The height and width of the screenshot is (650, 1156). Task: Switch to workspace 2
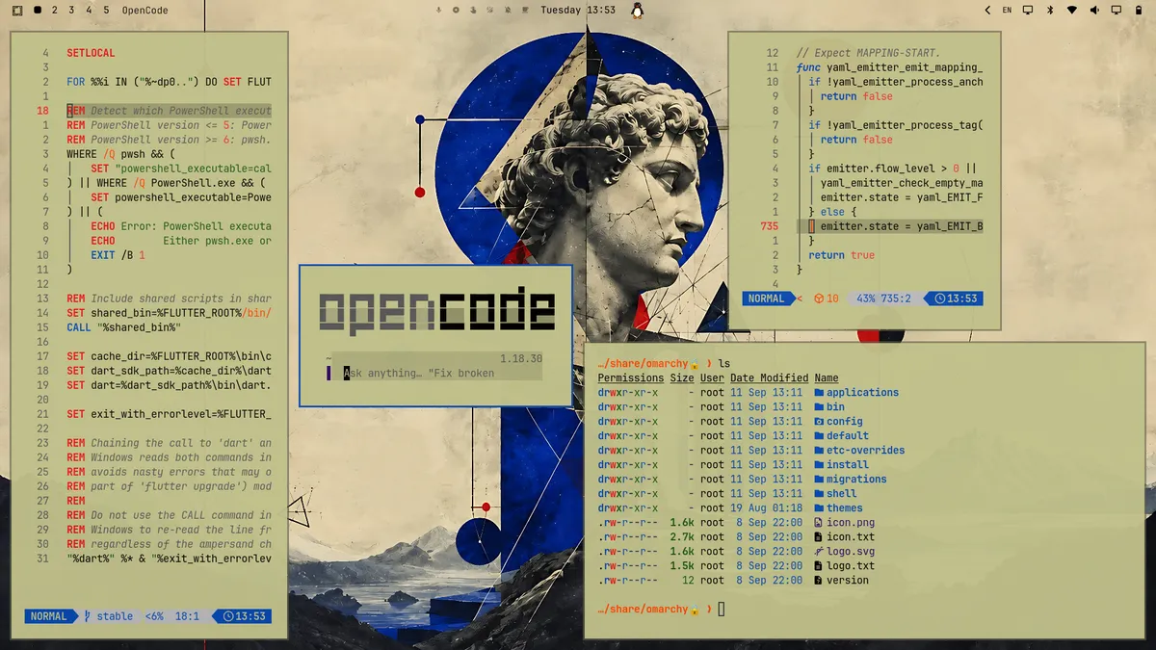point(54,10)
